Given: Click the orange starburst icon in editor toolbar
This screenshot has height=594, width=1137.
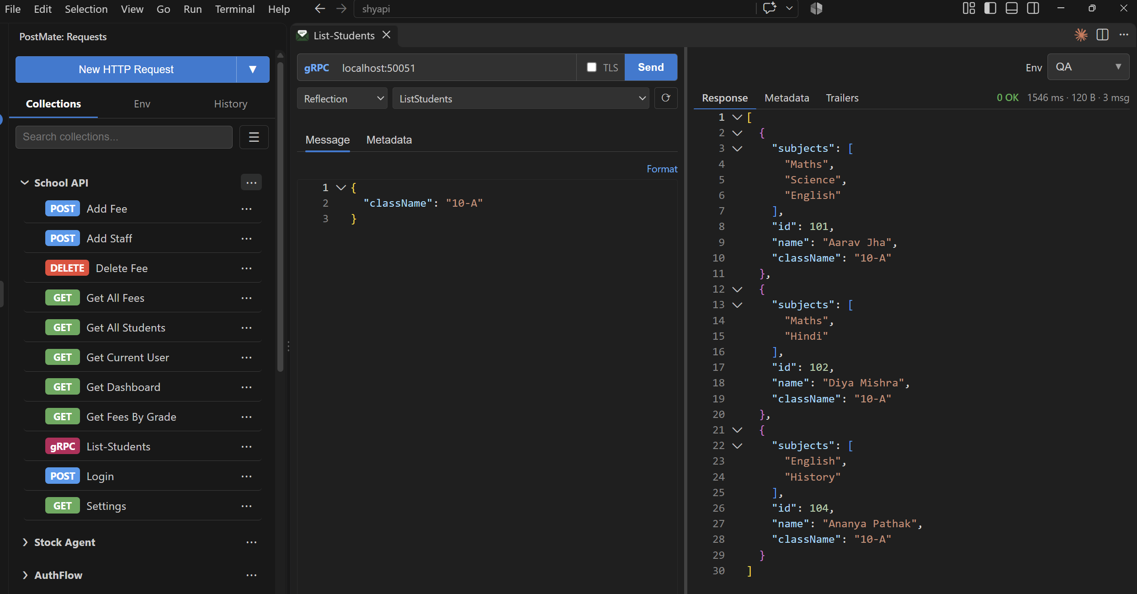Looking at the screenshot, I should coord(1081,35).
